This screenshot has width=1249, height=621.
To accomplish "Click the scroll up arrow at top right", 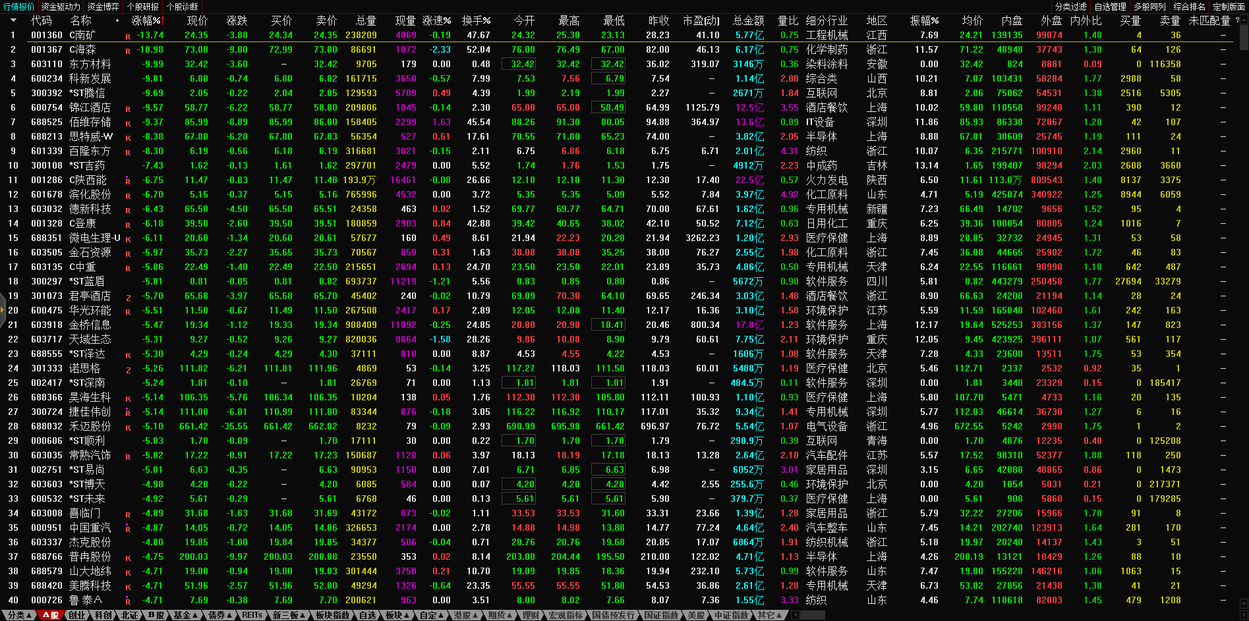I will 1243,21.
